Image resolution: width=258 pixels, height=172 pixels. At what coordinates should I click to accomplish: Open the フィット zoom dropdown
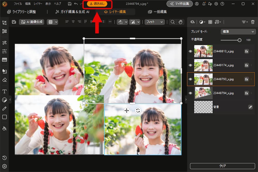pos(155,22)
